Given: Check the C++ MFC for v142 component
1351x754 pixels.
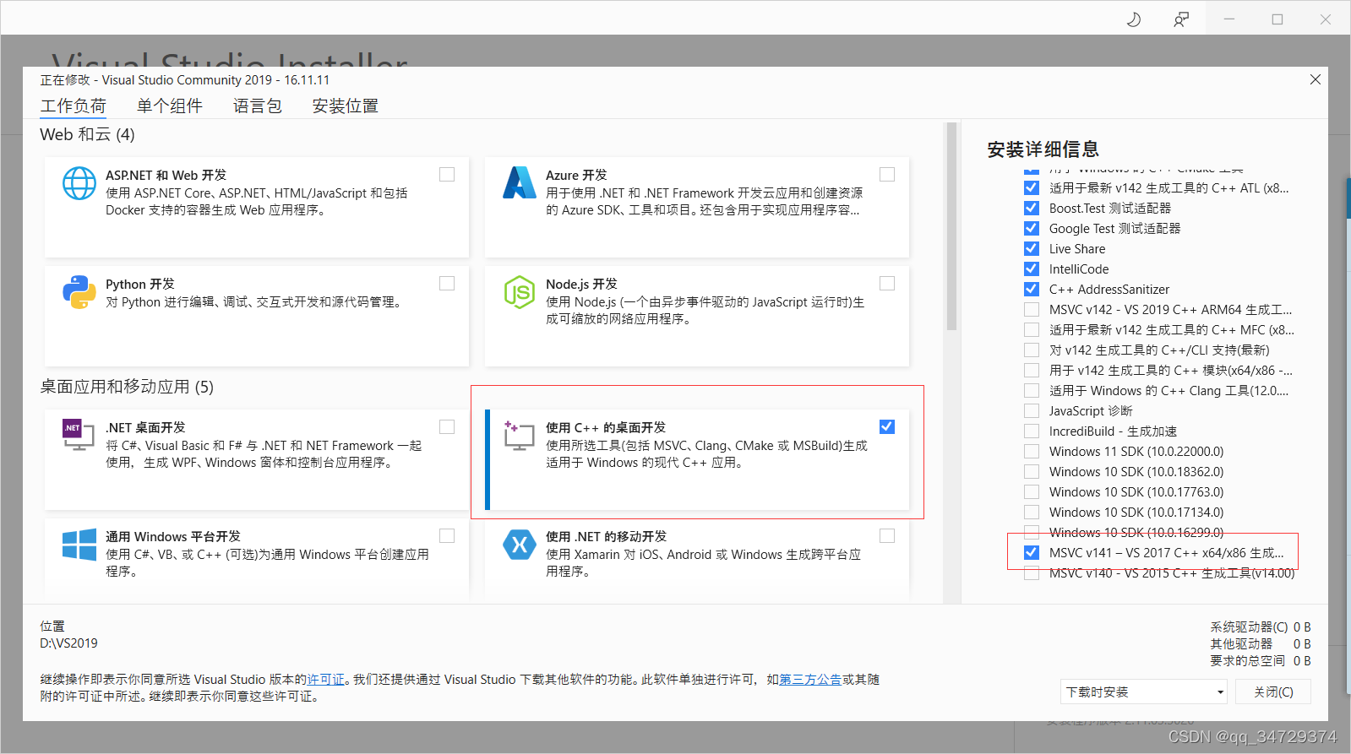Looking at the screenshot, I should click(1032, 329).
